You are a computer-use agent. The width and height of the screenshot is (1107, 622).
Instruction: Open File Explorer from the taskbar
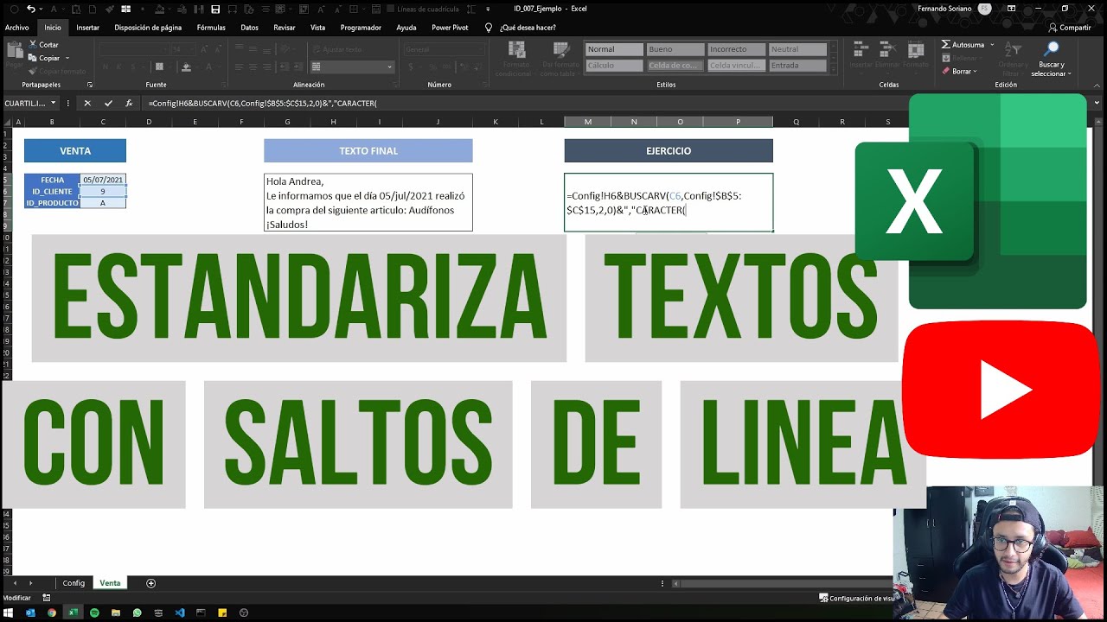pos(116,612)
